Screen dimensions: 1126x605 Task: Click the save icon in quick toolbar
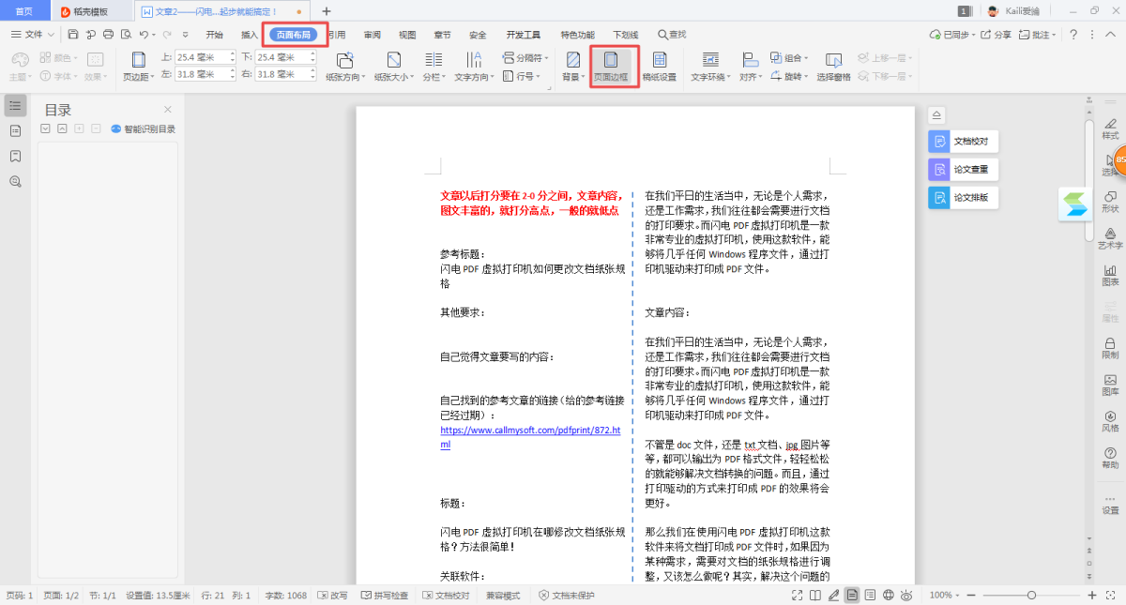click(x=73, y=35)
